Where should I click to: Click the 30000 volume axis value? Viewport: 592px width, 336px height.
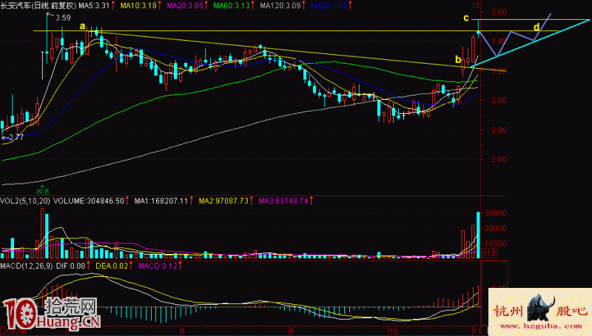point(496,213)
